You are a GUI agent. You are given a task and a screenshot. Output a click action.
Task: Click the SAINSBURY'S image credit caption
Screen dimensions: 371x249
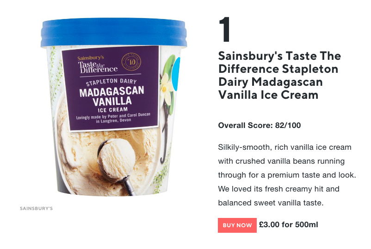click(36, 209)
